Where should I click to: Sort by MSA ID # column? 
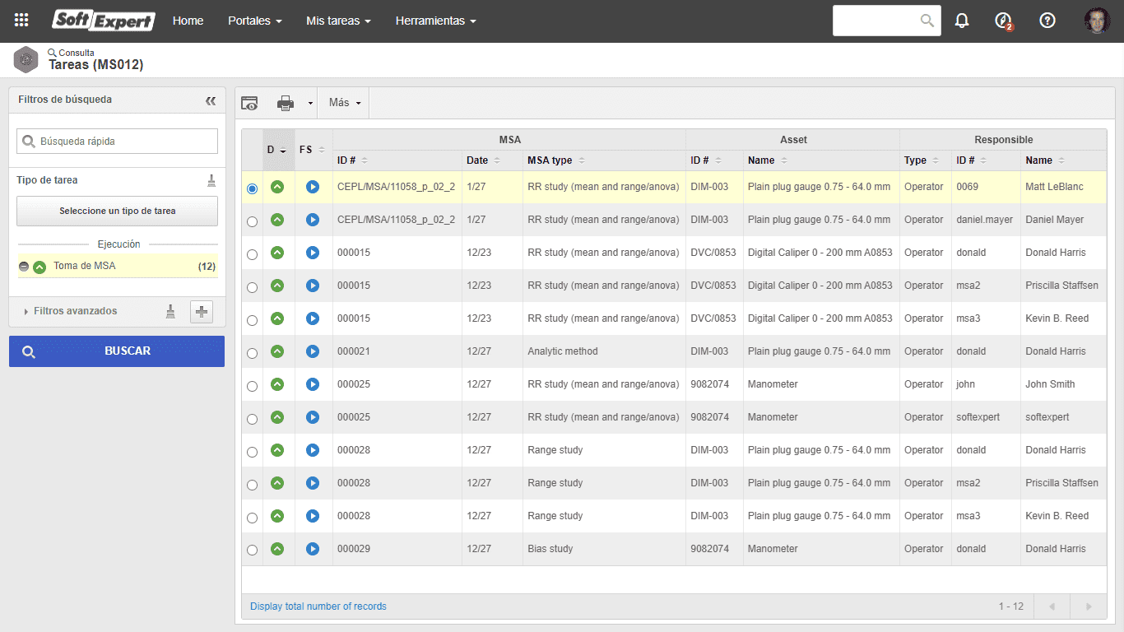(x=352, y=160)
